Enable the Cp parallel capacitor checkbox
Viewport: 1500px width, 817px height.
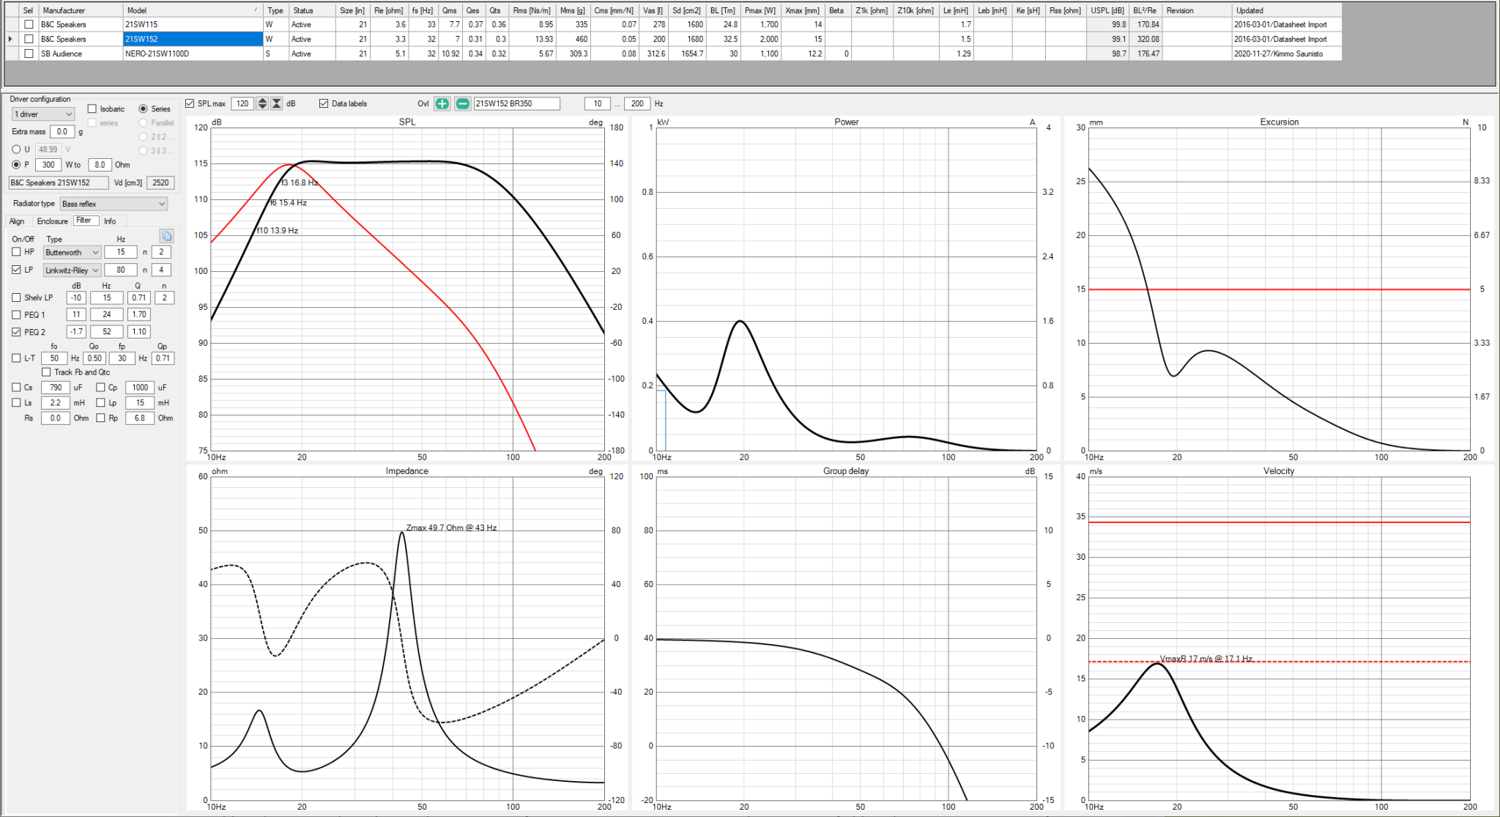tap(100, 388)
